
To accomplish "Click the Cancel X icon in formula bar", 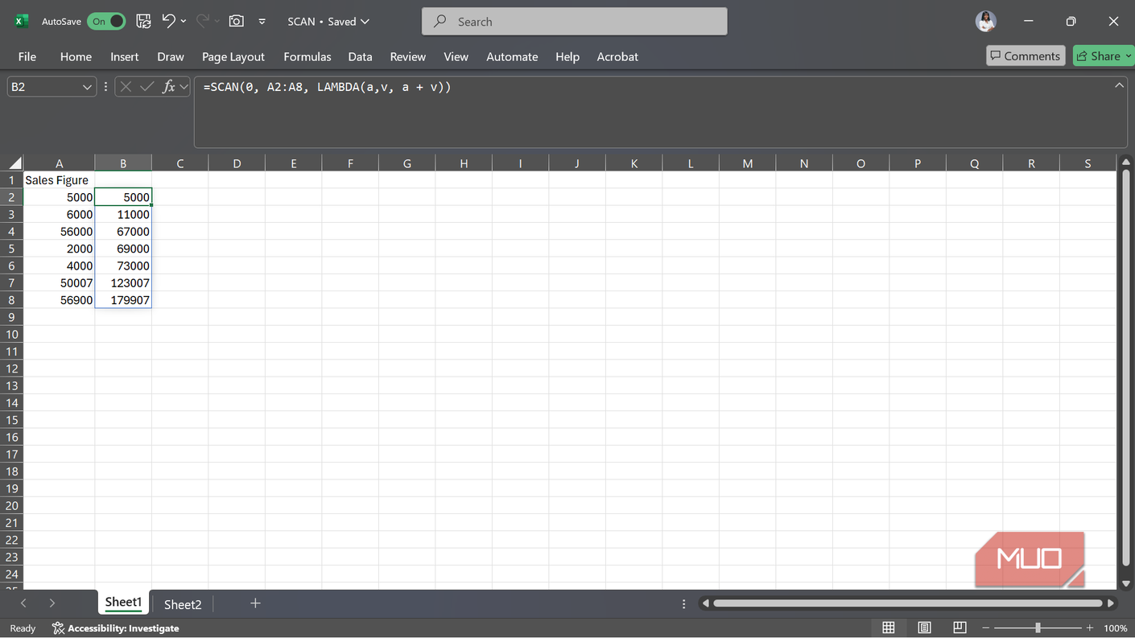I will click(126, 87).
